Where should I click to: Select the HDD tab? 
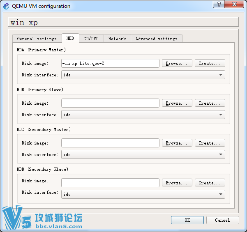pos(70,38)
